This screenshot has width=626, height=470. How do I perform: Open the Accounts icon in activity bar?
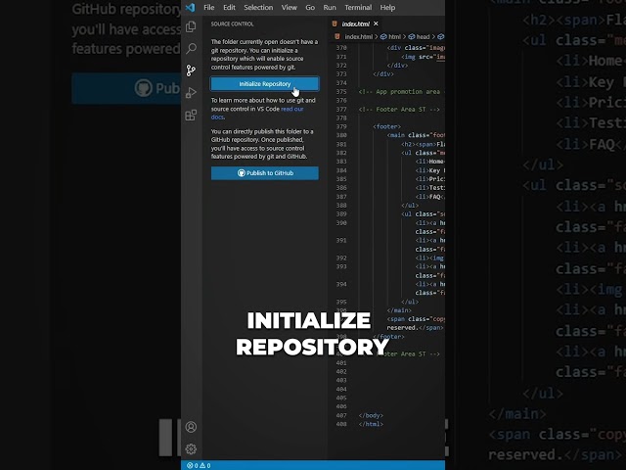click(x=191, y=427)
